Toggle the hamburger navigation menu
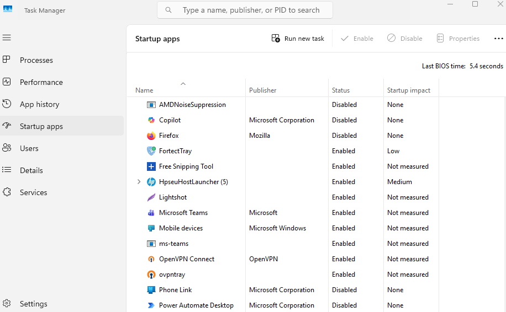 (7, 37)
